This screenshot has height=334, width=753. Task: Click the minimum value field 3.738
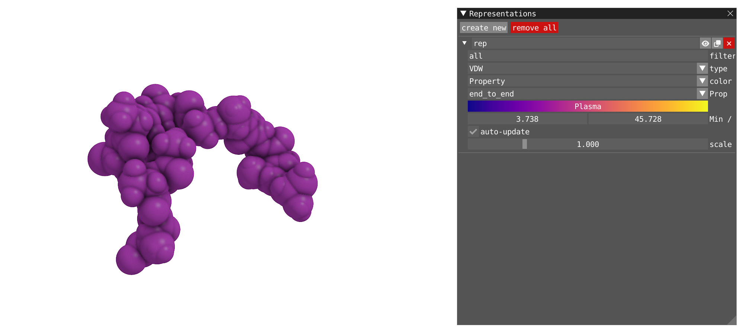tap(527, 119)
